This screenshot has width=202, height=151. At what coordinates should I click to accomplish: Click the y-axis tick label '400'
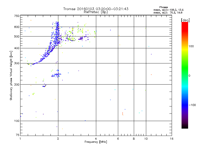(17, 48)
